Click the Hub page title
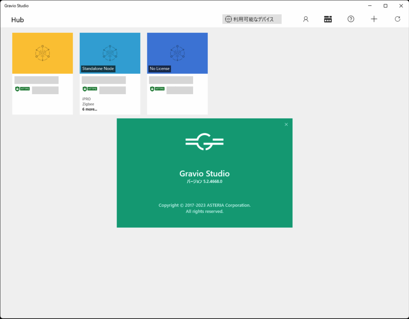 point(18,20)
